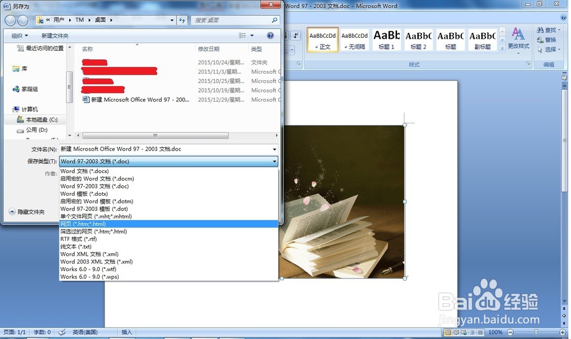Screen dimensions: 571x339
Task: Choose 启用宏的 Word 文档 (*.docm) format
Action: [x=168, y=179]
